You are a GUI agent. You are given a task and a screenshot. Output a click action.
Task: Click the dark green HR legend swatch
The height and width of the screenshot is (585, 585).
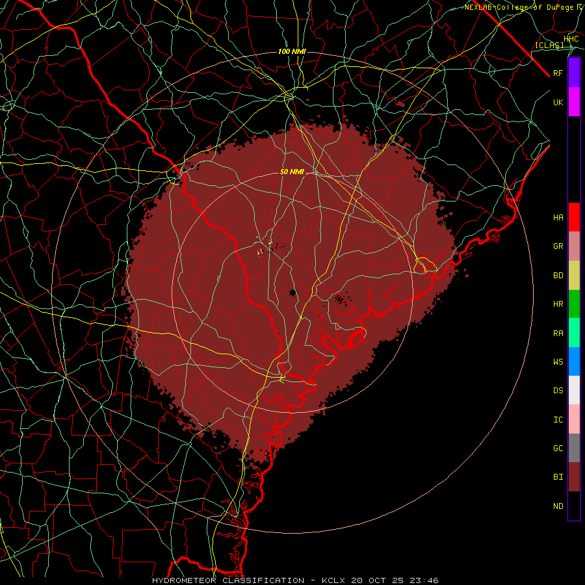click(574, 304)
